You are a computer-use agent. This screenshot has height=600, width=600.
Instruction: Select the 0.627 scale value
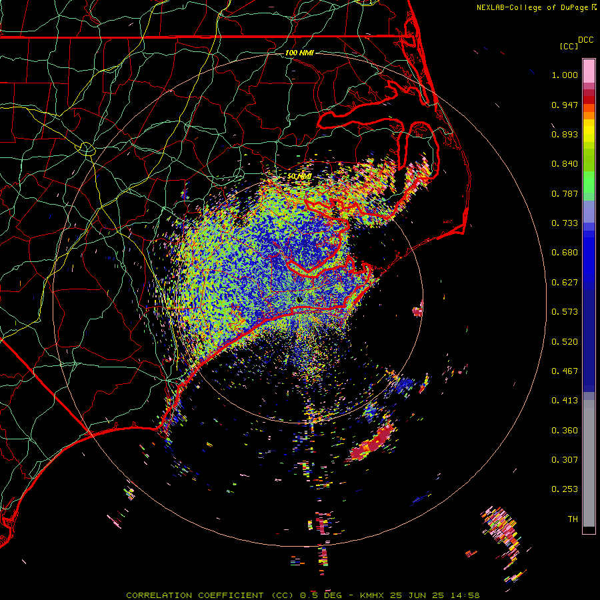click(565, 283)
